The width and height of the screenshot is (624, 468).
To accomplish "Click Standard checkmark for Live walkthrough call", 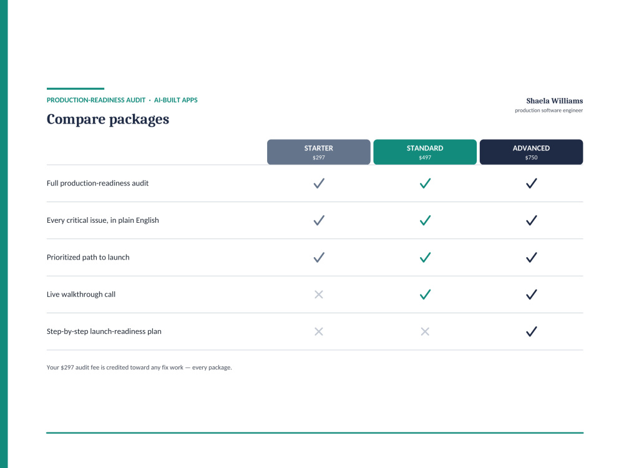I will tap(425, 294).
